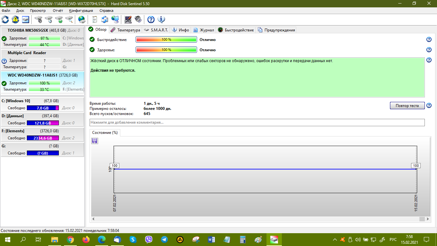Click help icon beside Быстродействие row
Screen dimensions: 437x246
pos(429,39)
